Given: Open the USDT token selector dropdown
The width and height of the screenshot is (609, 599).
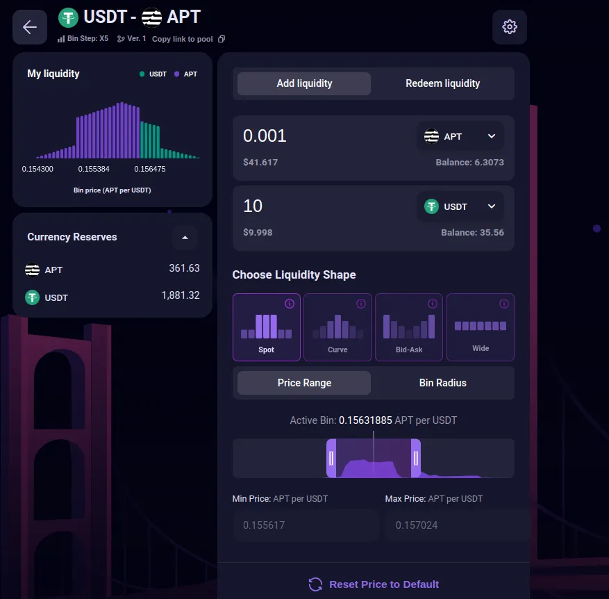Looking at the screenshot, I should point(460,206).
